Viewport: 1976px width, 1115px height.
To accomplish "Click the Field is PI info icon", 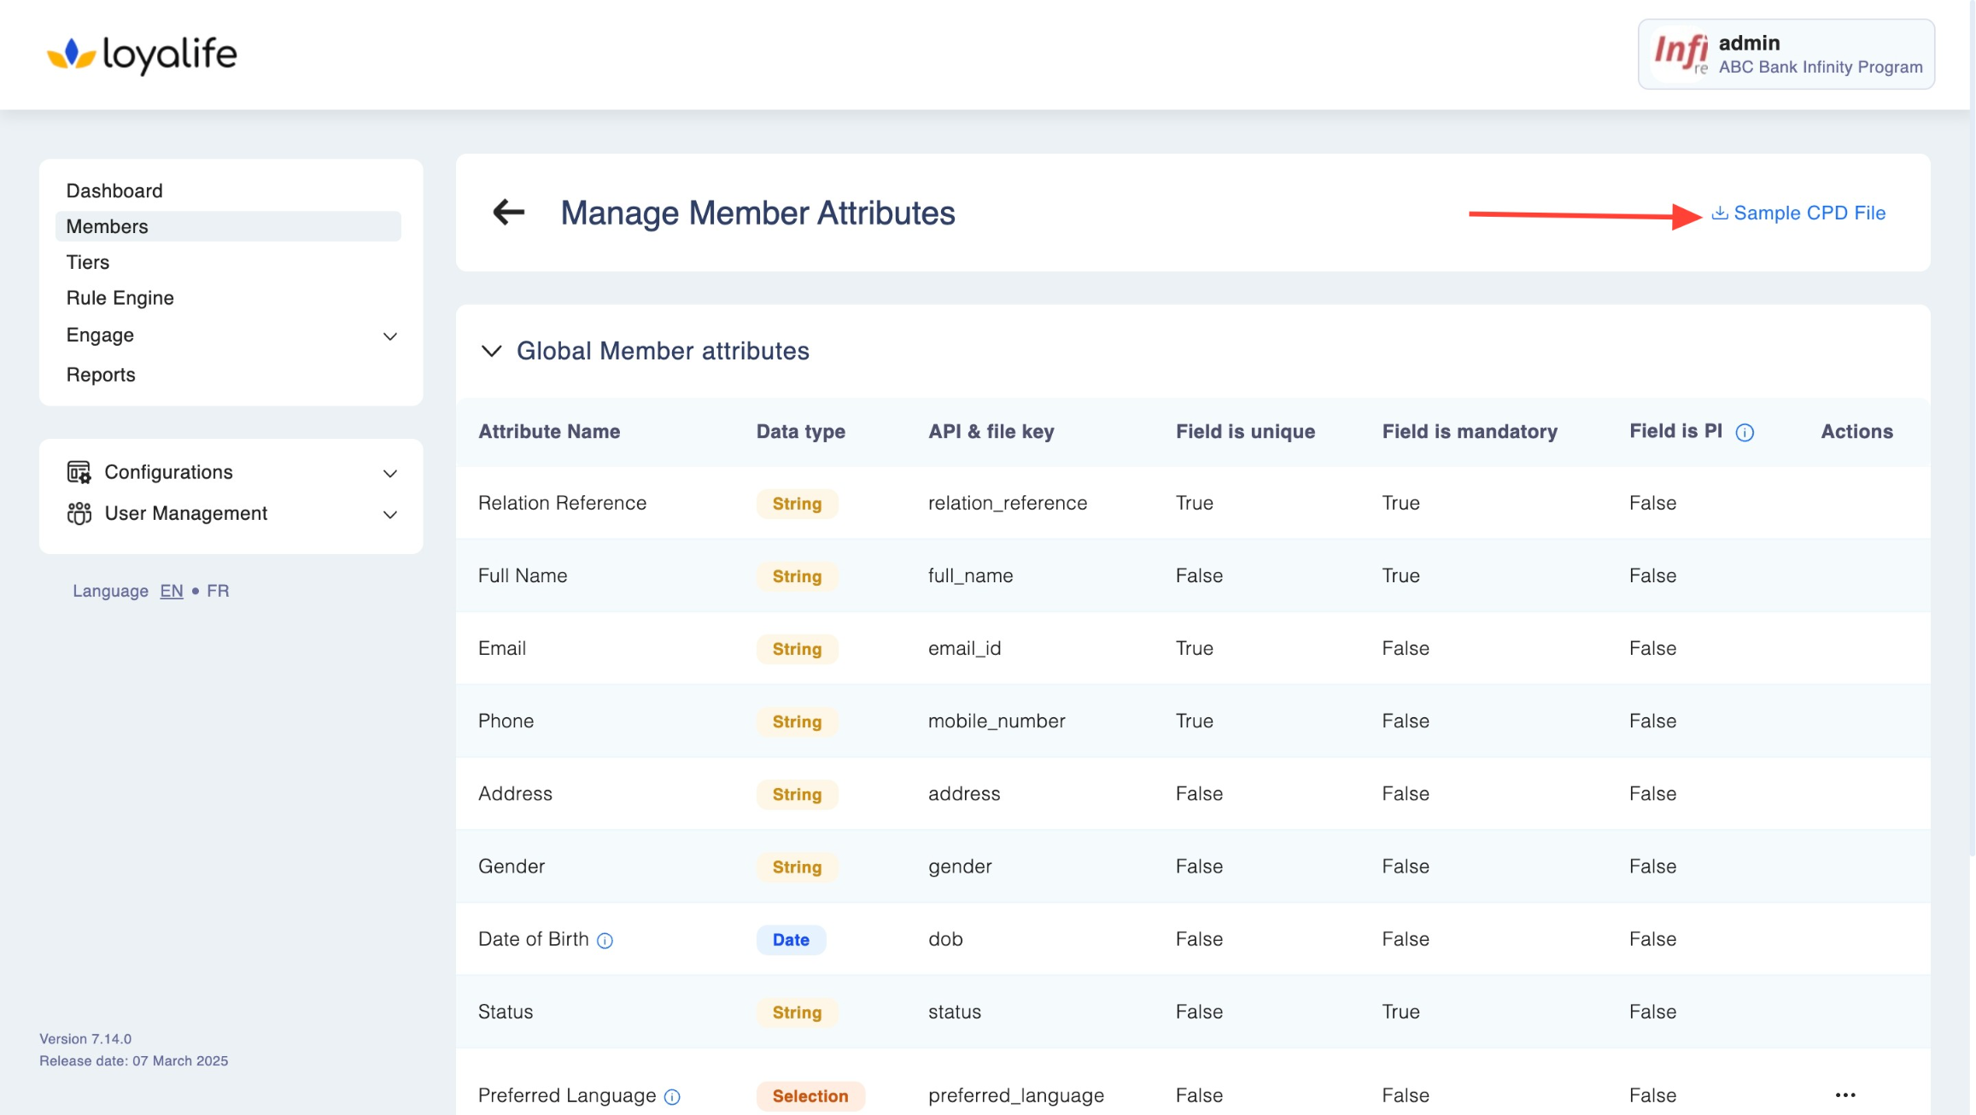I will (1745, 432).
